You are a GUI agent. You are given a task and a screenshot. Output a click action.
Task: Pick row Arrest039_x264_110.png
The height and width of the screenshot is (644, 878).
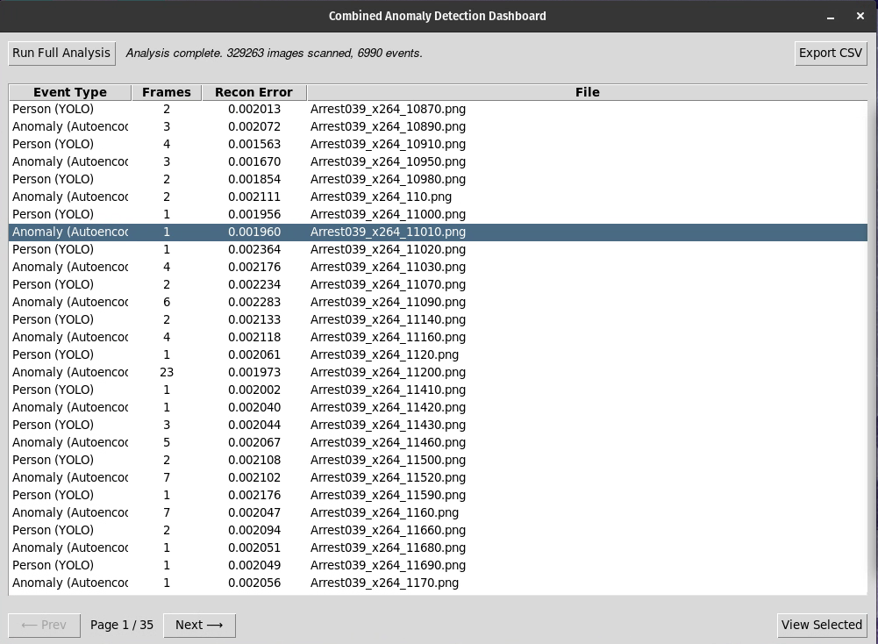(x=381, y=197)
